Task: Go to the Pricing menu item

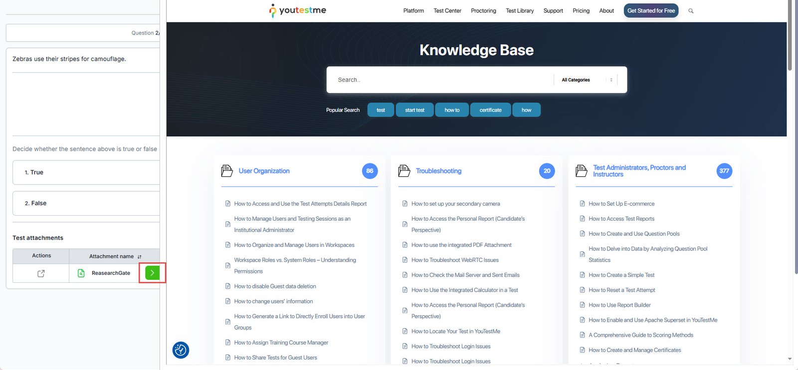Action: pyautogui.click(x=581, y=11)
